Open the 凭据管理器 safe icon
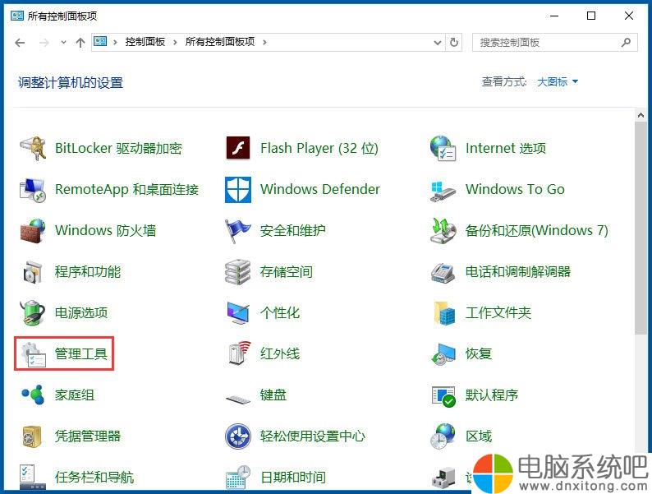Viewport: 652px width, 494px height. [32, 436]
